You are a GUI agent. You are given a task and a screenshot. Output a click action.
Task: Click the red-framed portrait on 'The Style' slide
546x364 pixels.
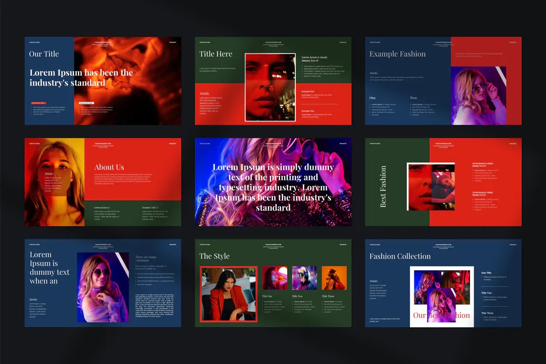(x=228, y=294)
